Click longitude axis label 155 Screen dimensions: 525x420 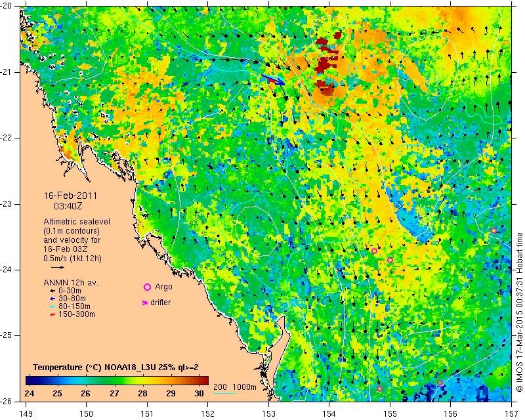[x=390, y=414]
